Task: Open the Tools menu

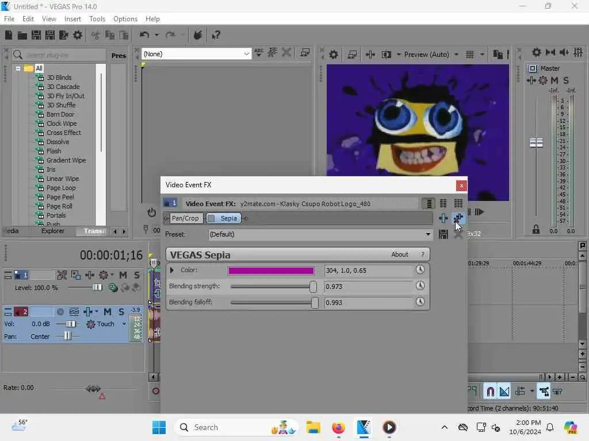Action: click(x=97, y=19)
